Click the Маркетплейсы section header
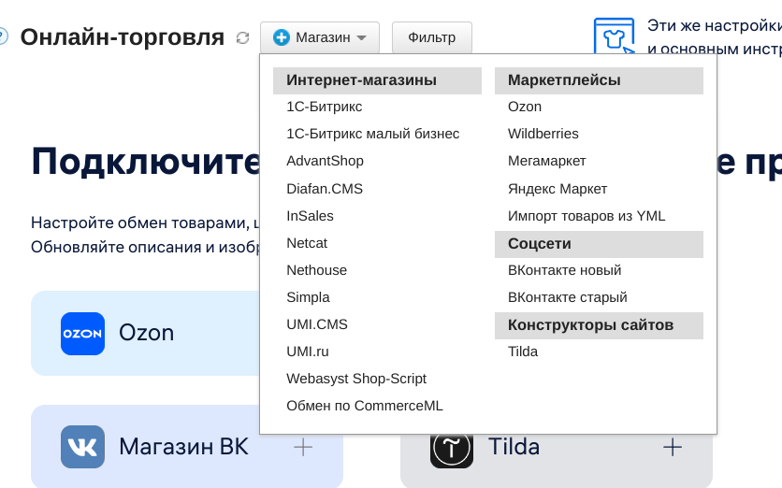The image size is (782, 488). point(599,80)
